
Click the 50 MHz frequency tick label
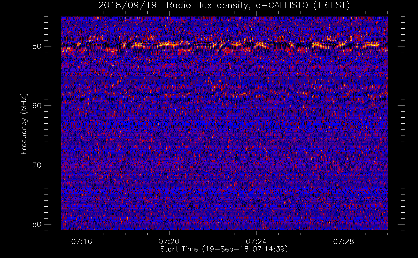(37, 46)
